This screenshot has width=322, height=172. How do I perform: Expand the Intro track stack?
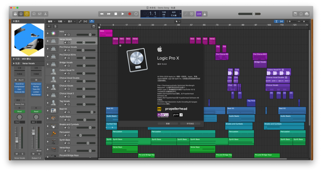(x=48, y=33)
